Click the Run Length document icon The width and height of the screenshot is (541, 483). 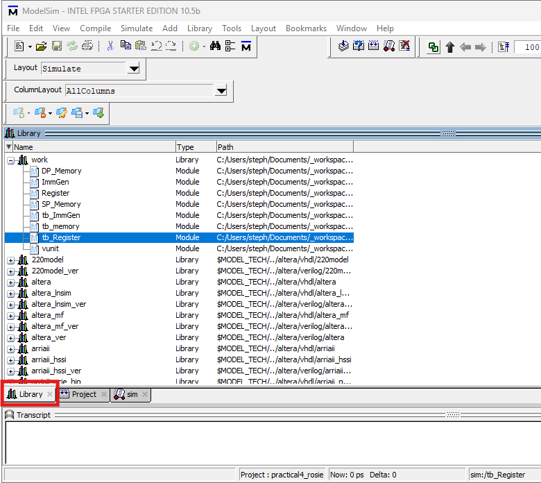(x=504, y=47)
